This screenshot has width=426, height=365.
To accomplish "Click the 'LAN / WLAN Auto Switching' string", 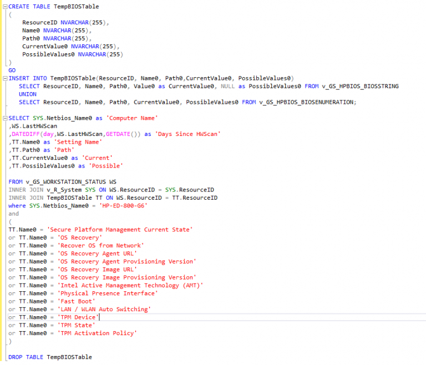I will (104, 309).
